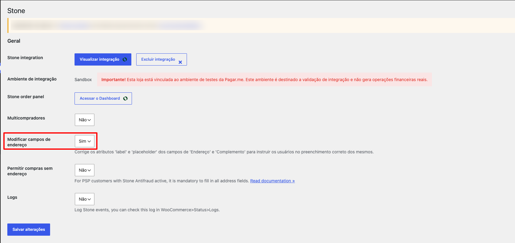Expand the Modificar campos de endereço dropdown
515x243 pixels.
(85, 141)
